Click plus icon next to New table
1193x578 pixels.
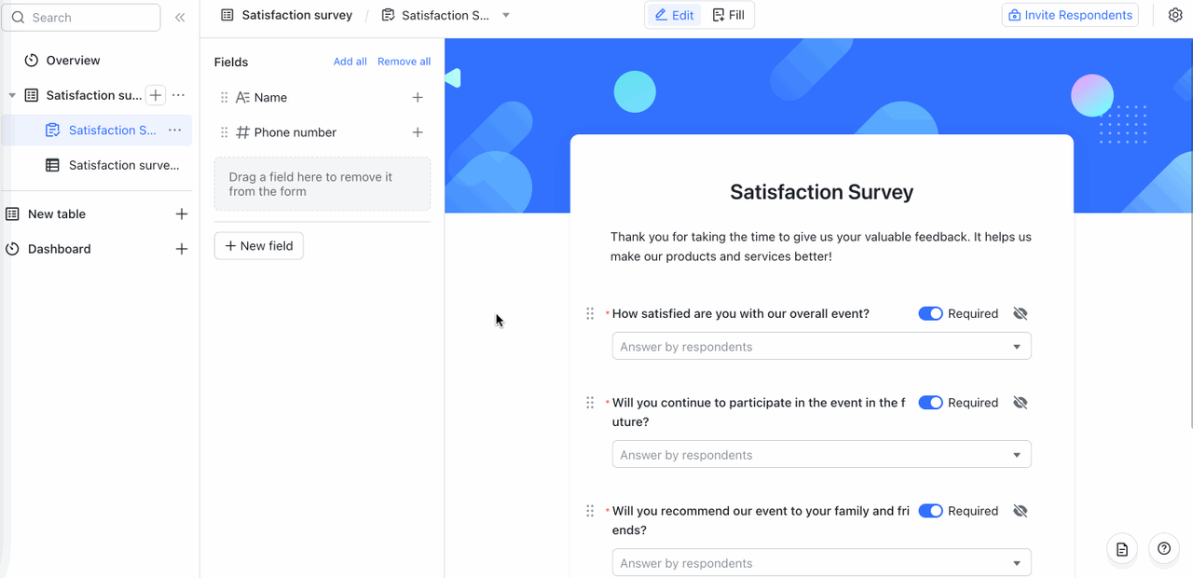click(x=182, y=214)
